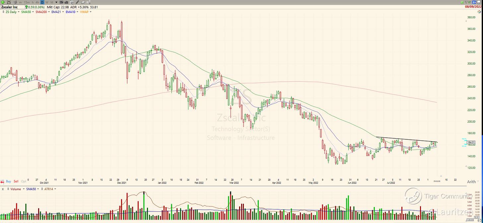Click the green star favorite icon
Screen dimensions: 483x223
coord(462,3)
